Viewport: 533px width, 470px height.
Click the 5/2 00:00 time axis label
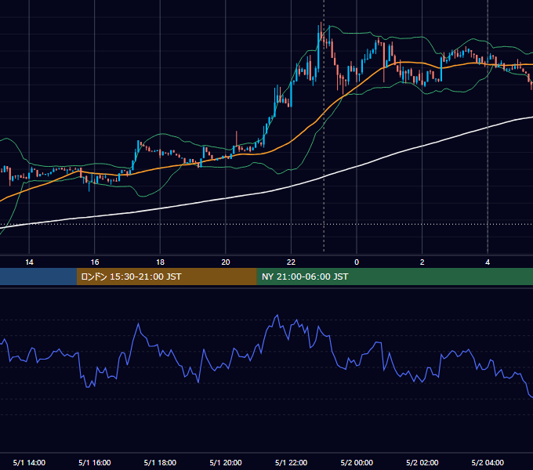(x=357, y=462)
